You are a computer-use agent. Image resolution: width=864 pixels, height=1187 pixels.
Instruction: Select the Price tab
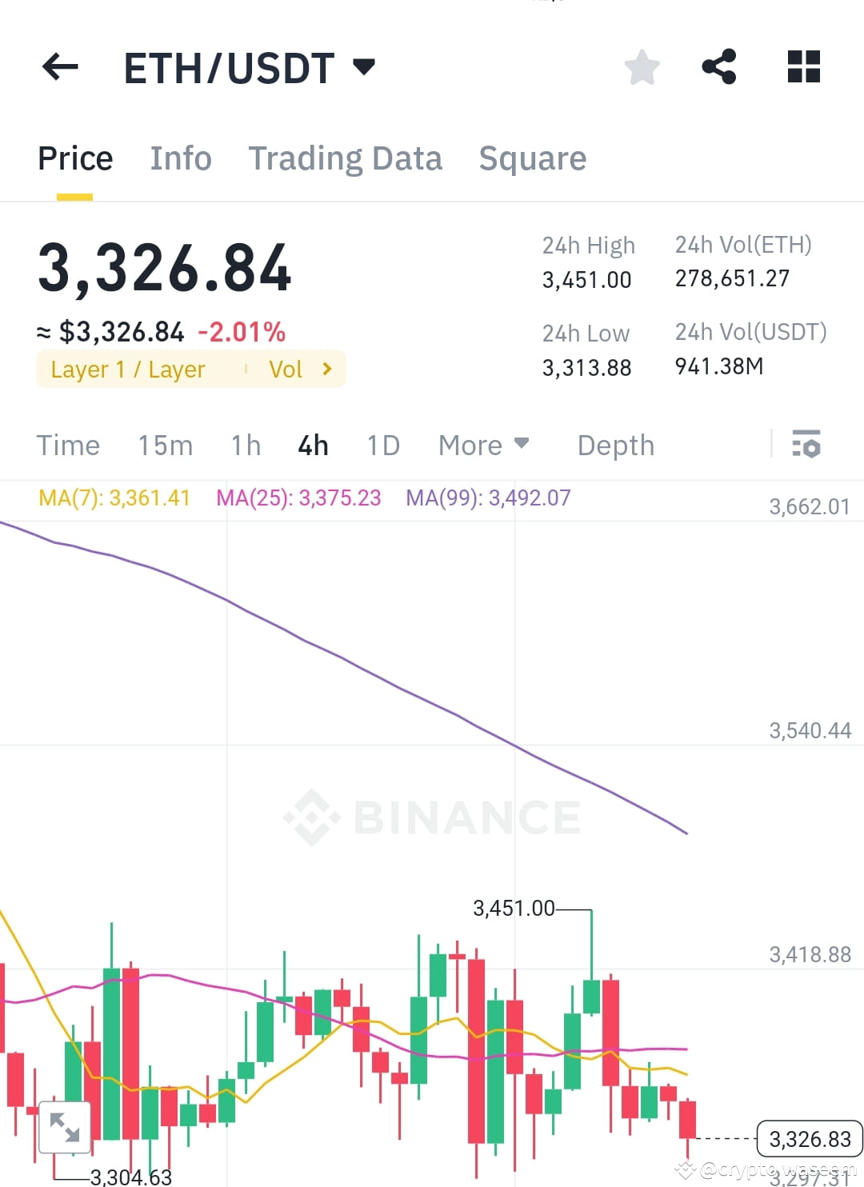click(74, 158)
